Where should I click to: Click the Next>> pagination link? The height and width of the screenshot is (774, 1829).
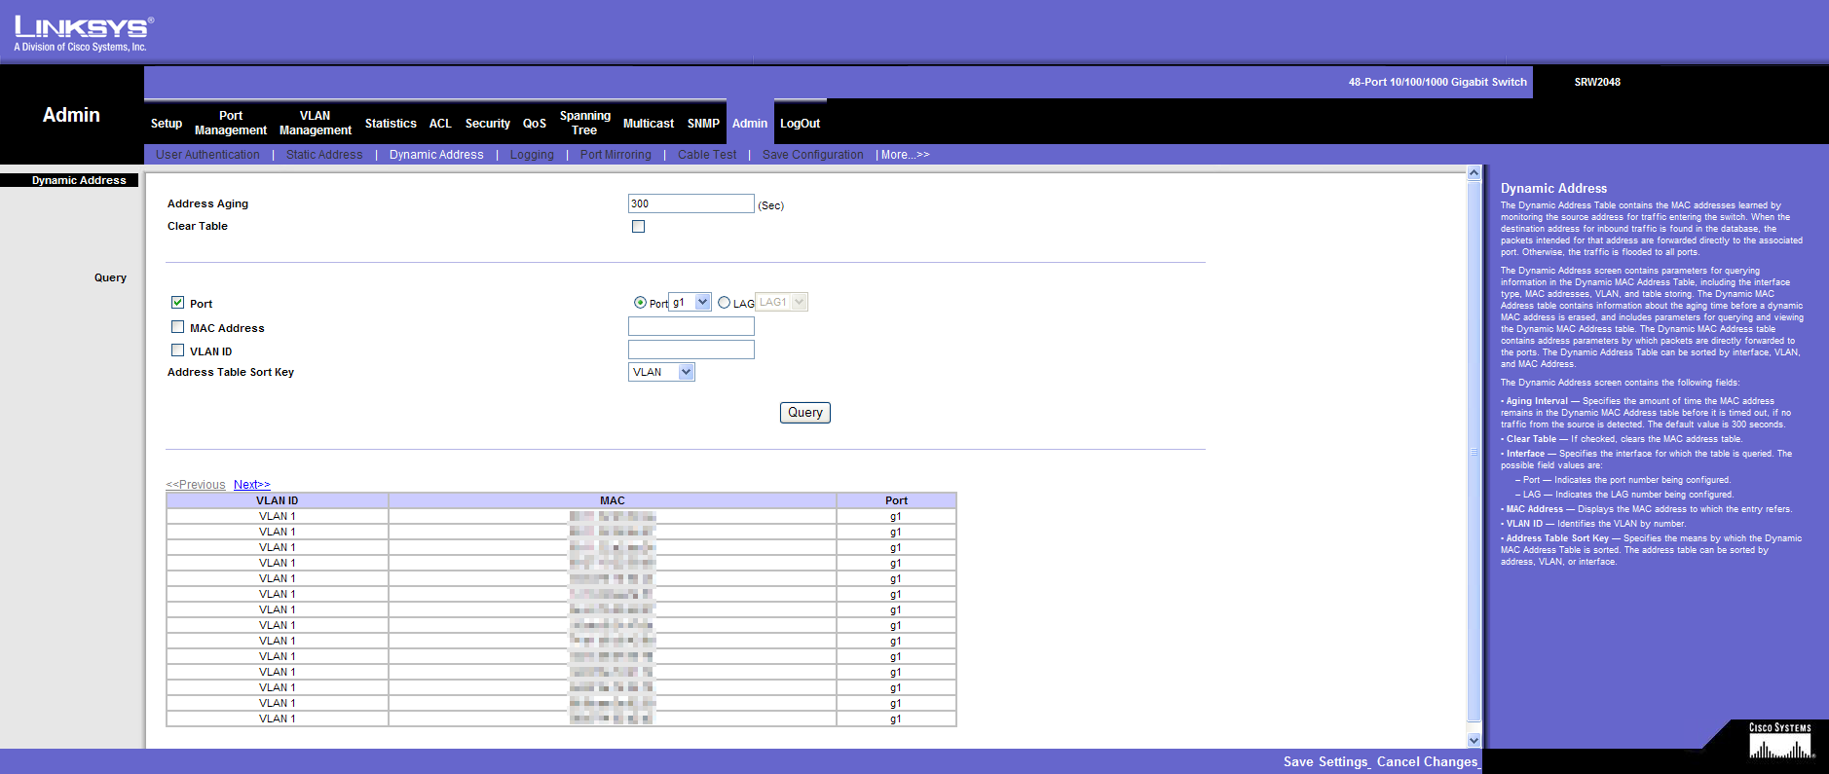coord(251,485)
